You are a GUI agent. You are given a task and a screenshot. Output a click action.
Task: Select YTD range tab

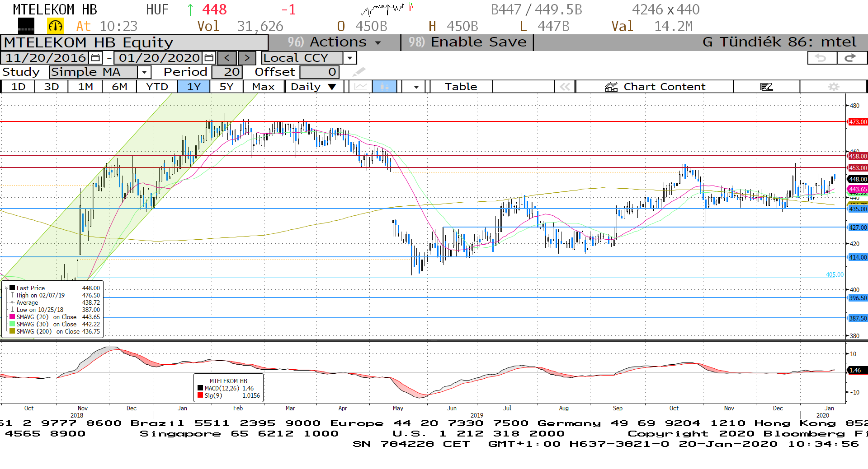click(x=157, y=87)
